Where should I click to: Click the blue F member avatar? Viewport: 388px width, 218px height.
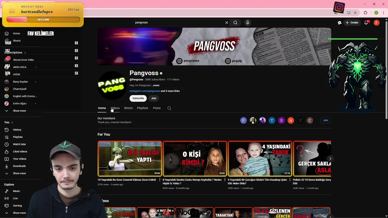(x=243, y=121)
